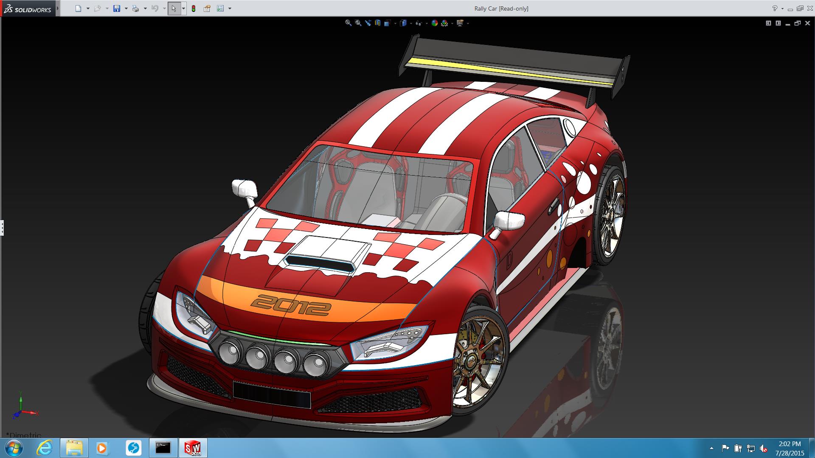Click the Rebuild traffic light icon

coord(194,8)
